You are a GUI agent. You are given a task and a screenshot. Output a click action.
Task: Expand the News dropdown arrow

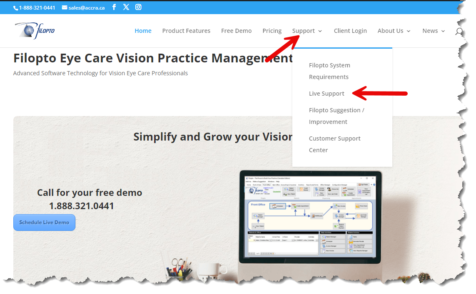click(443, 31)
